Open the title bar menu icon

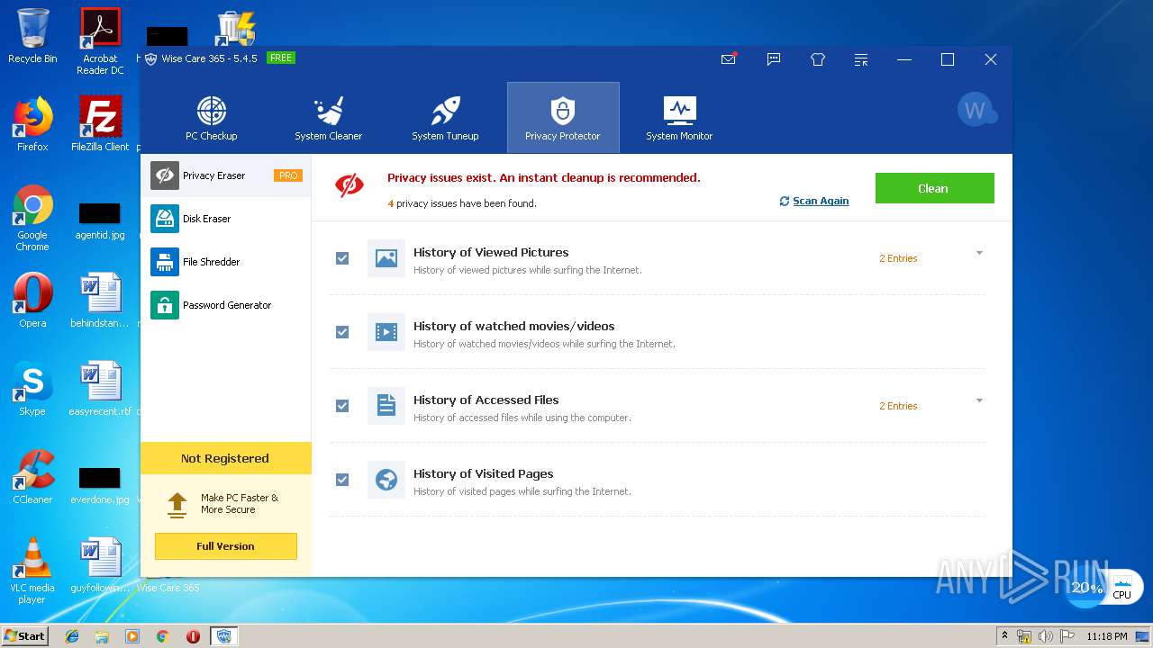pos(861,59)
